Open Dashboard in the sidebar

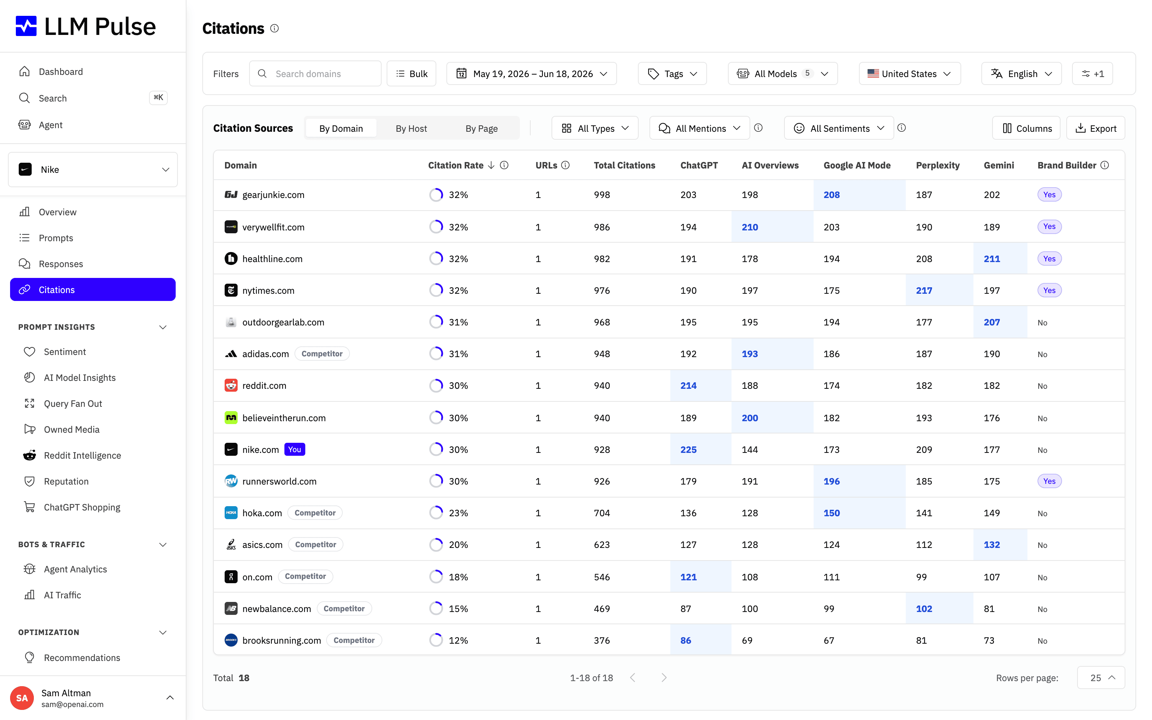pyautogui.click(x=93, y=71)
